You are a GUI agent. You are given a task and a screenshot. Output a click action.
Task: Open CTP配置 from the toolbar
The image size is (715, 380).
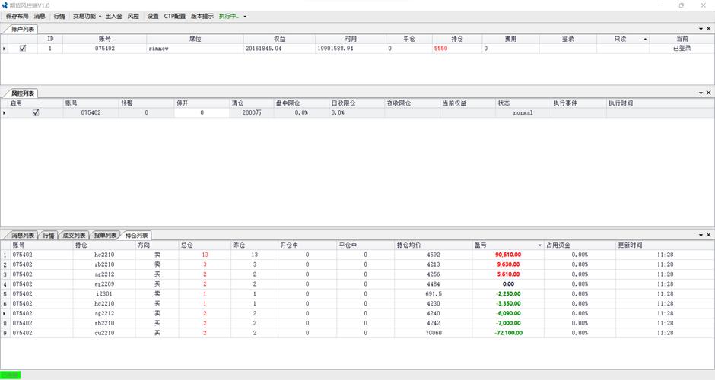(174, 16)
